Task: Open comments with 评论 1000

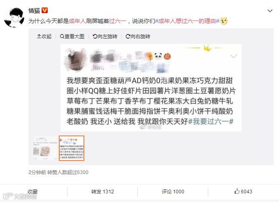Action: (x=173, y=191)
